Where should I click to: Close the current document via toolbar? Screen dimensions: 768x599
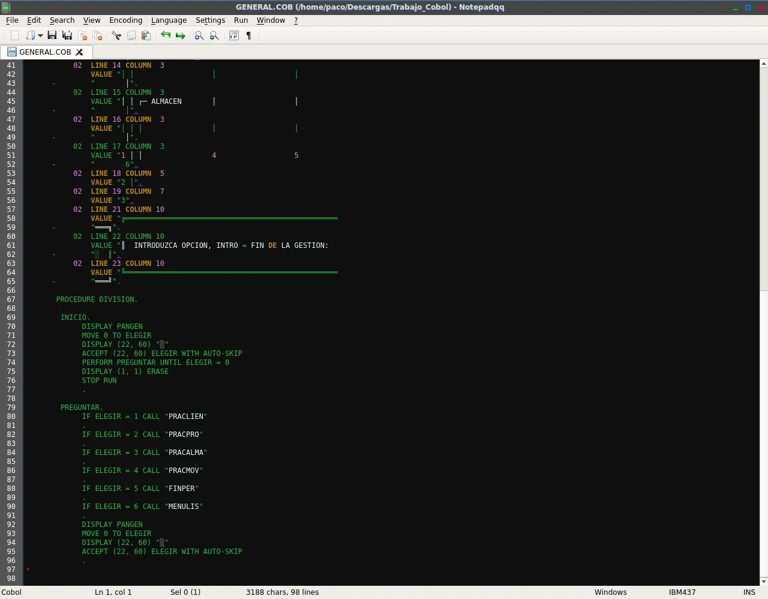[x=83, y=35]
